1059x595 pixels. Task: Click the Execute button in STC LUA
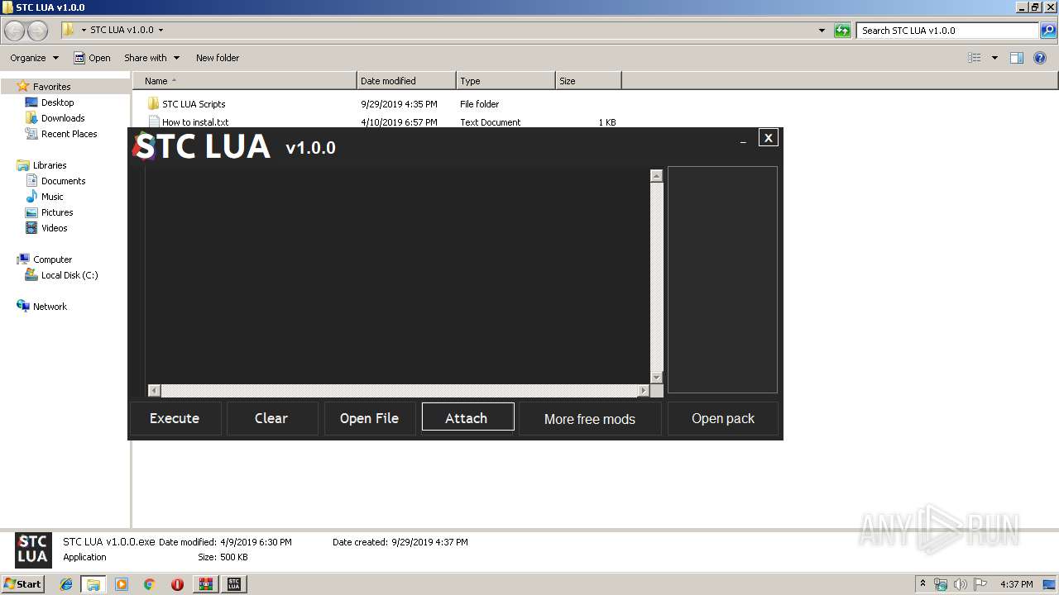175,418
